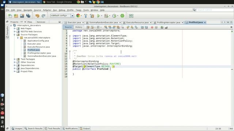
Task: Click the Search field in the toolbar
Action: [214, 10]
